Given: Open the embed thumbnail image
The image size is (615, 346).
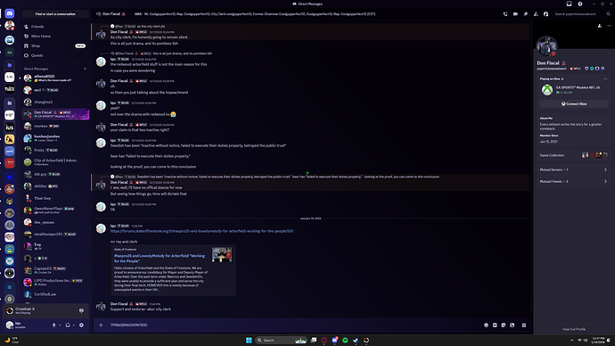Looking at the screenshot, I should [222, 255].
